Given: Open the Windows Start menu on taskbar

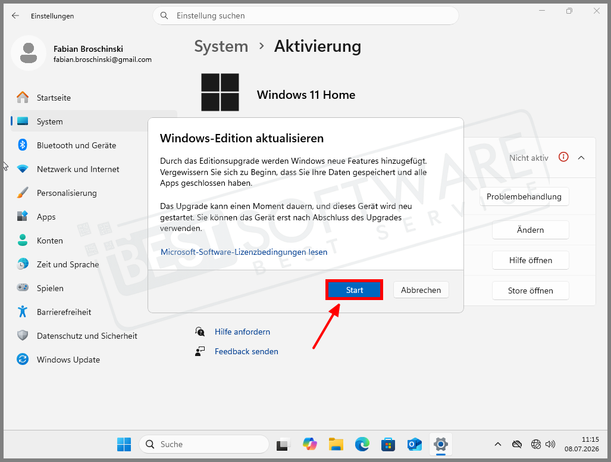Looking at the screenshot, I should 124,444.
